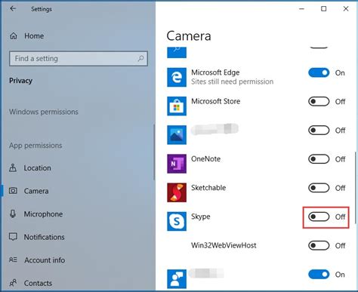Switch on camera access for Skype

(319, 217)
